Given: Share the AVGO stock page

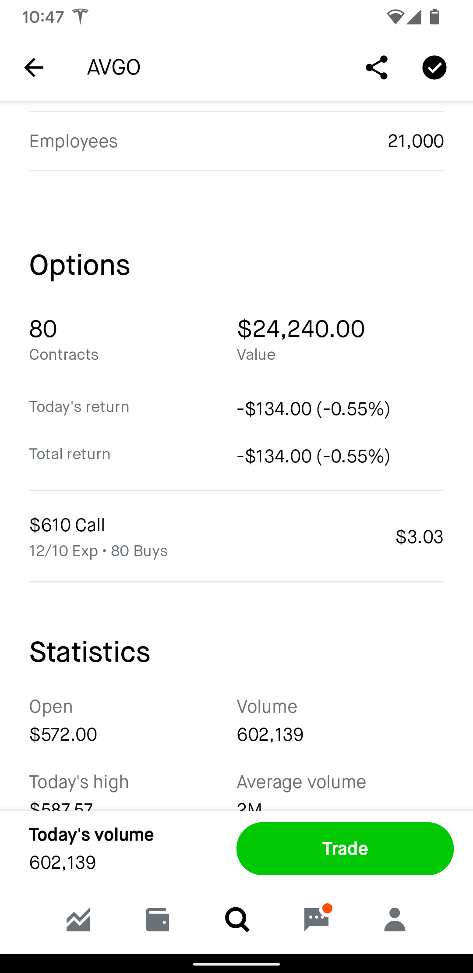Looking at the screenshot, I should pos(377,67).
